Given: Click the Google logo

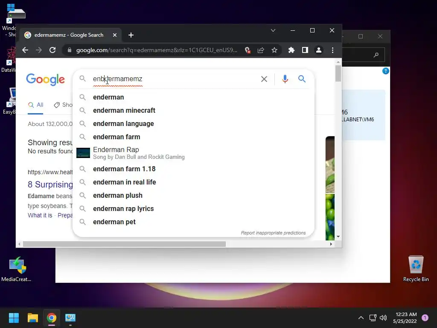Looking at the screenshot, I should (x=45, y=79).
